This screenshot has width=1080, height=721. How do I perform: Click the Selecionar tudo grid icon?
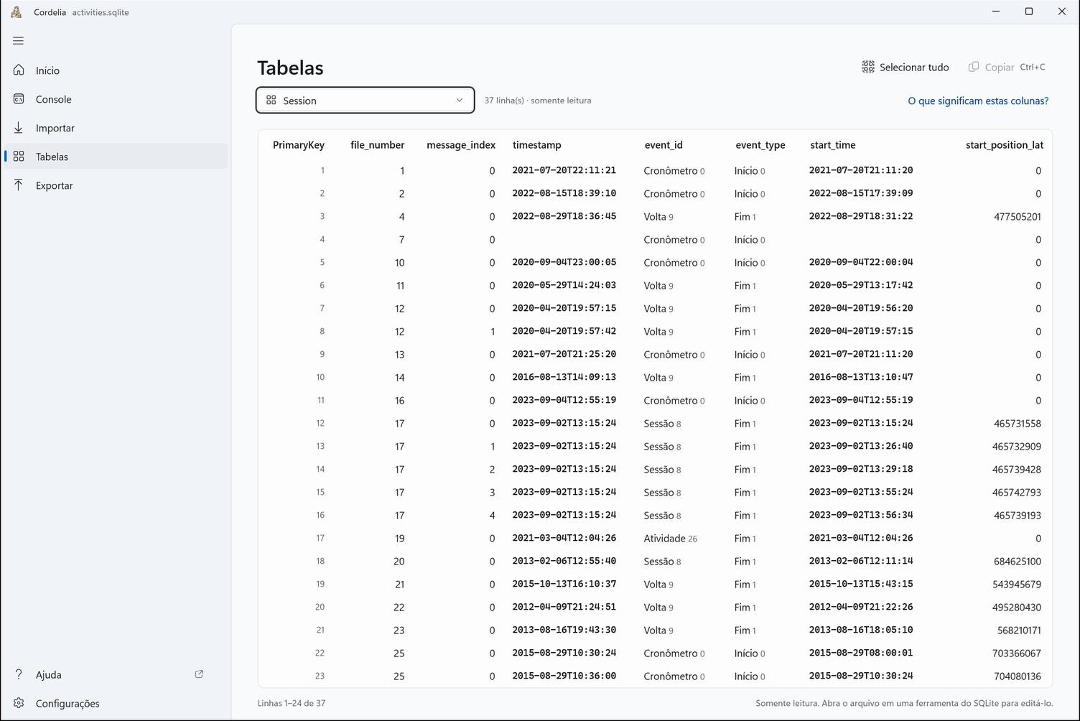(x=868, y=67)
